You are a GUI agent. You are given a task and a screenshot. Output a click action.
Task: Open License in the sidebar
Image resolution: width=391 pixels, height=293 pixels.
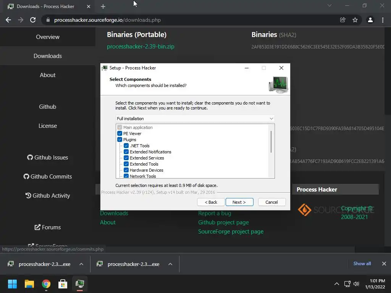pyautogui.click(x=48, y=126)
